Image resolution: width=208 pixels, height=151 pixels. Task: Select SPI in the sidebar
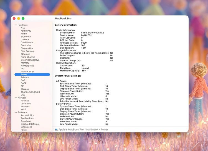(x=22, y=86)
